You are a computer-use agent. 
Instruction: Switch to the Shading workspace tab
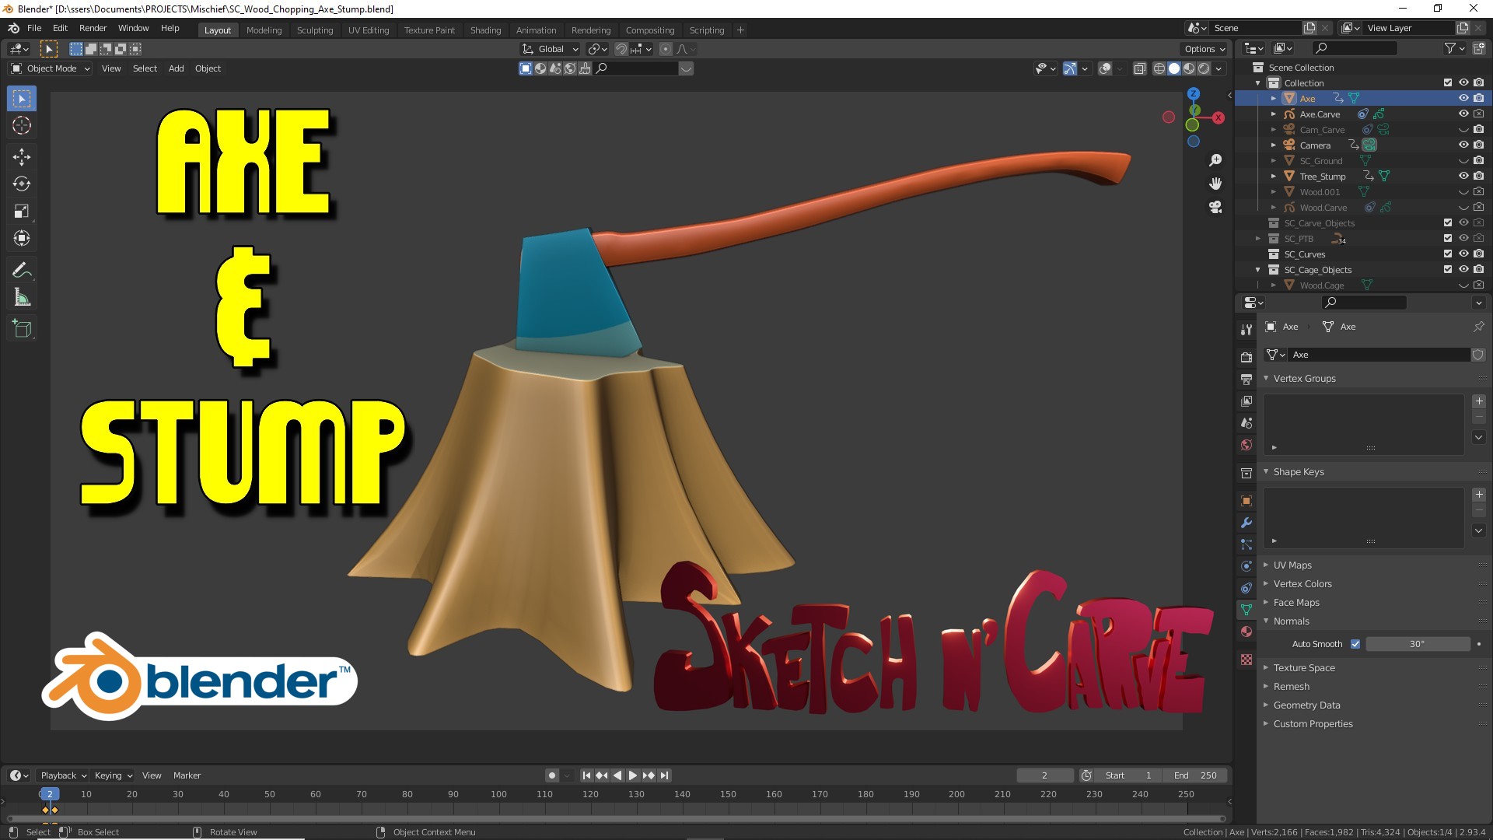click(485, 30)
